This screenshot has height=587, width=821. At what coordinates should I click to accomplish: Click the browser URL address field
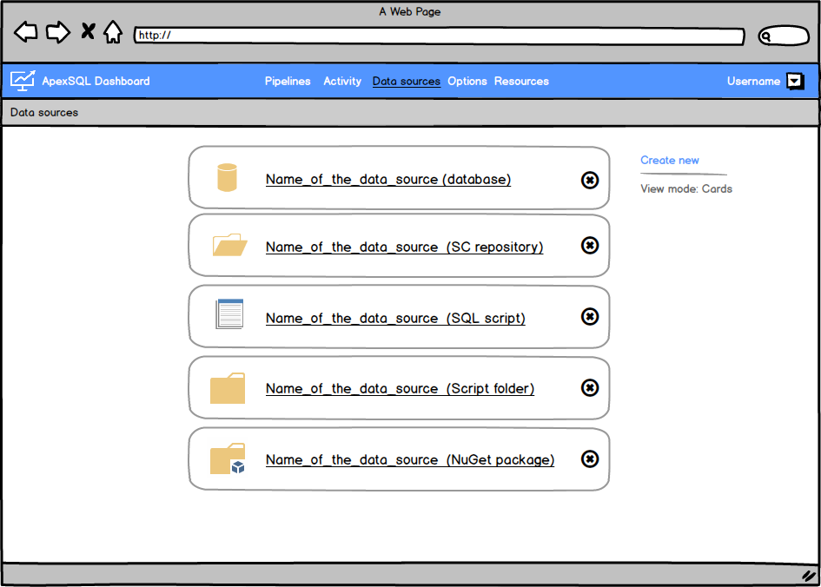point(439,36)
